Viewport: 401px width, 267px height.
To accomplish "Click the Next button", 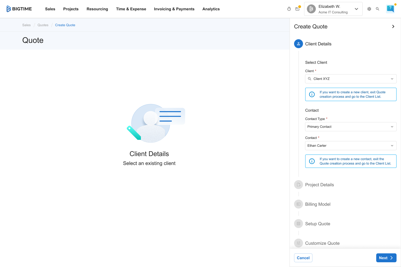I will [386, 258].
